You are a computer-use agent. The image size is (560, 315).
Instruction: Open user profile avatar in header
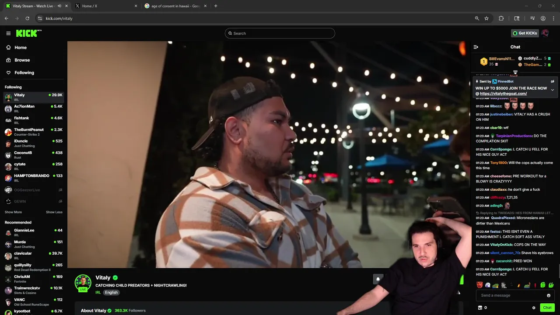[545, 33]
